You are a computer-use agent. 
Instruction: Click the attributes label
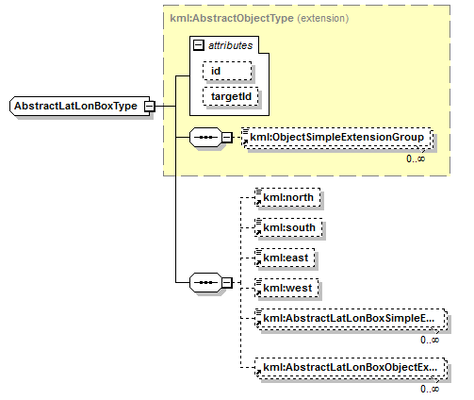point(231,45)
